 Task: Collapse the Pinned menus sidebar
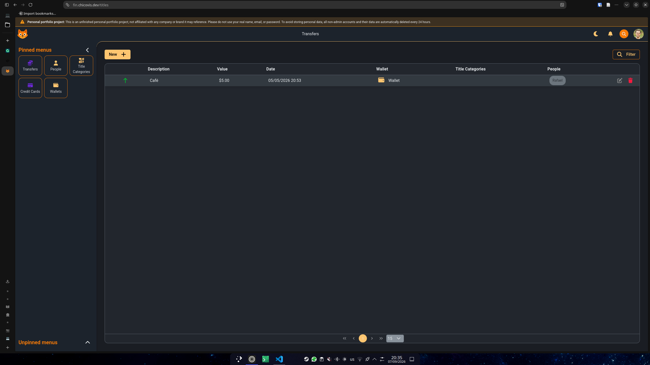pyautogui.click(x=87, y=50)
